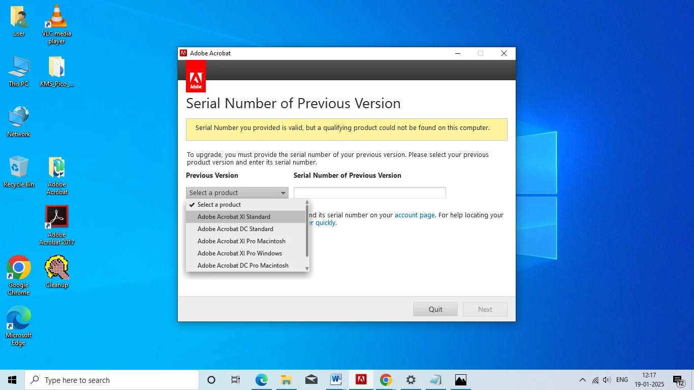Click the Adobe logo in the dialog header
Viewport: 694px width, 390px height.
[196, 76]
